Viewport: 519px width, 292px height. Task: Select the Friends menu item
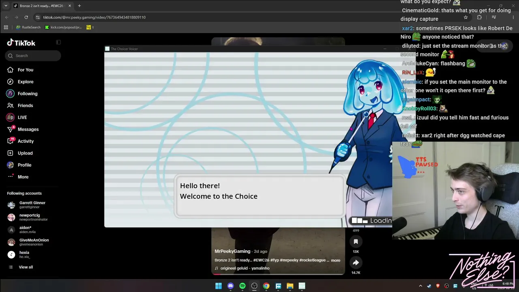(x=25, y=105)
